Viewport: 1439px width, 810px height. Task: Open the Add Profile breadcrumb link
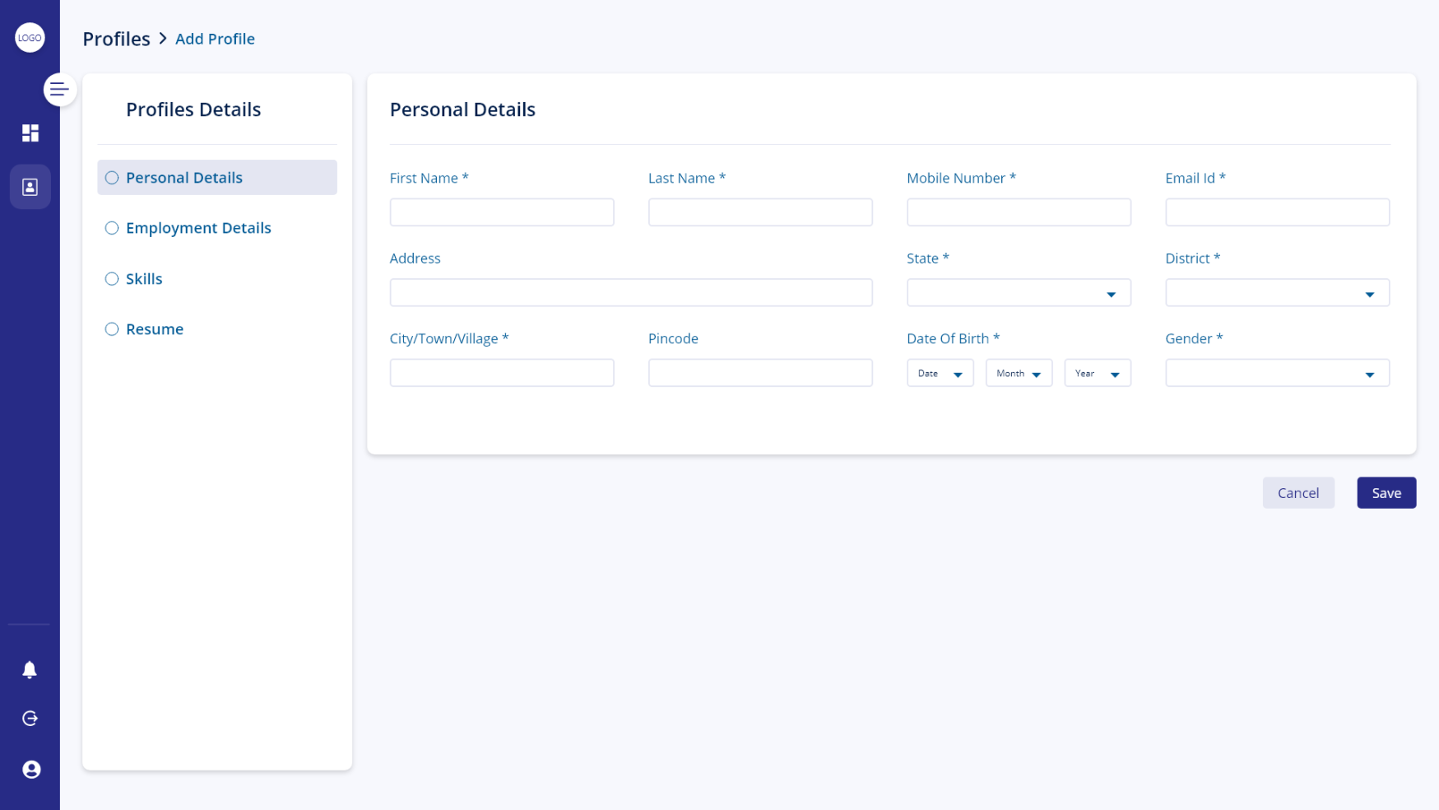[x=215, y=38]
